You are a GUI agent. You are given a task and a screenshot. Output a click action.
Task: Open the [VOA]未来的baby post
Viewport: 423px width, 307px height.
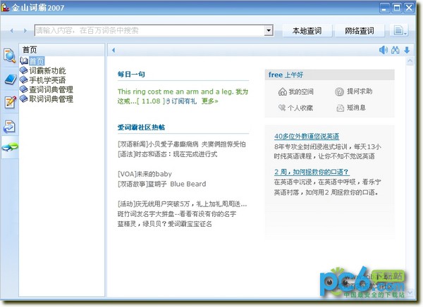click(x=145, y=174)
